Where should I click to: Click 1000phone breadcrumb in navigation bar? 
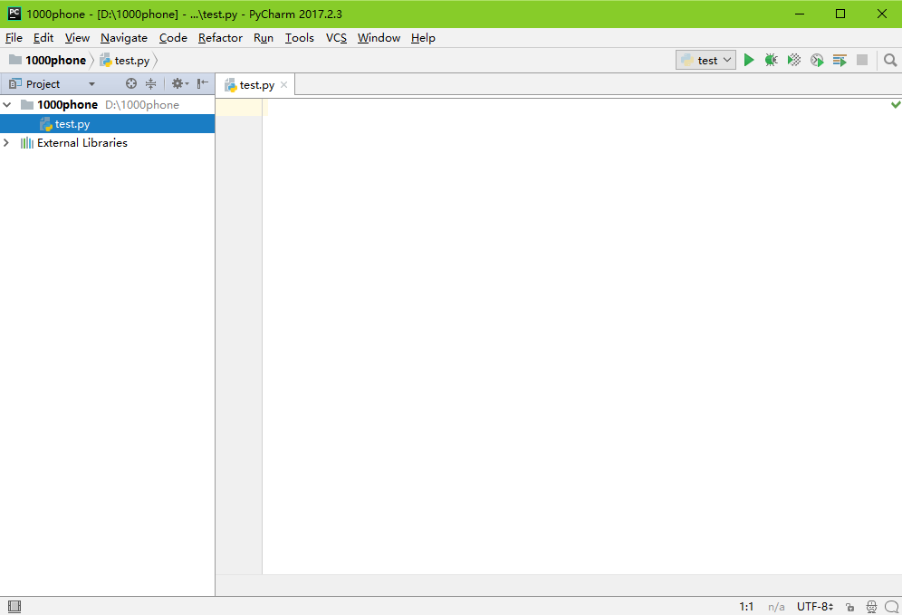[48, 61]
